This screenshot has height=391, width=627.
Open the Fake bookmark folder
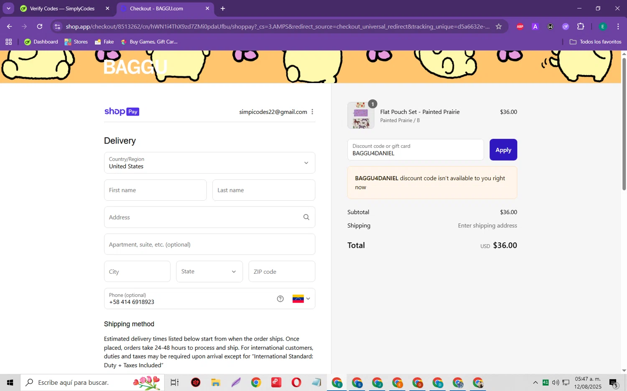pos(104,42)
